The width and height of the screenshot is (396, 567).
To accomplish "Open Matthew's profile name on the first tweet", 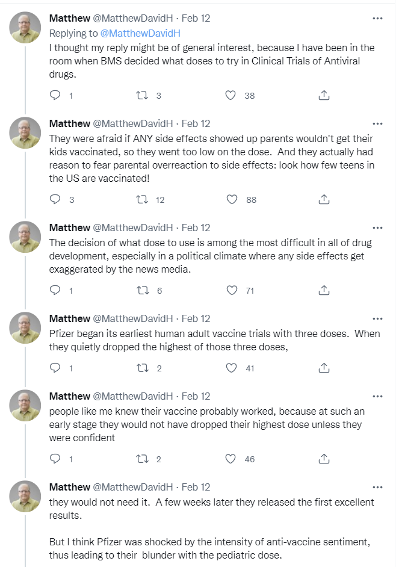I will coord(69,19).
